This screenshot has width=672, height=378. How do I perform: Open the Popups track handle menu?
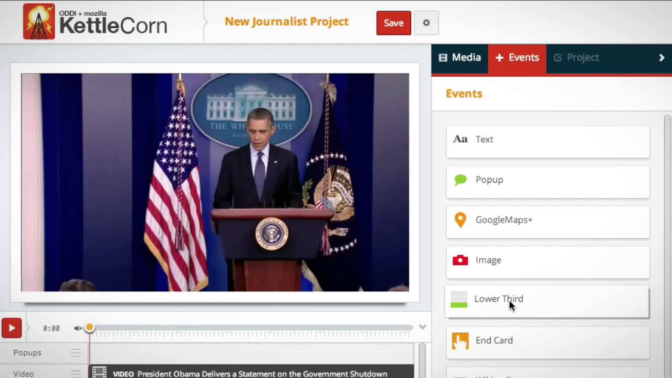tap(76, 353)
